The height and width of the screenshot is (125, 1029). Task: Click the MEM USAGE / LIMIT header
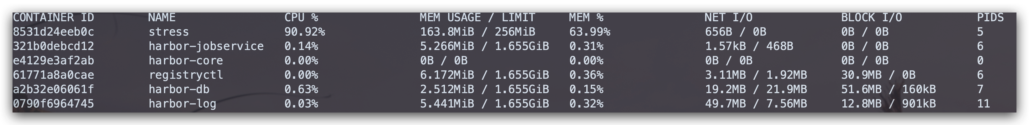[477, 17]
